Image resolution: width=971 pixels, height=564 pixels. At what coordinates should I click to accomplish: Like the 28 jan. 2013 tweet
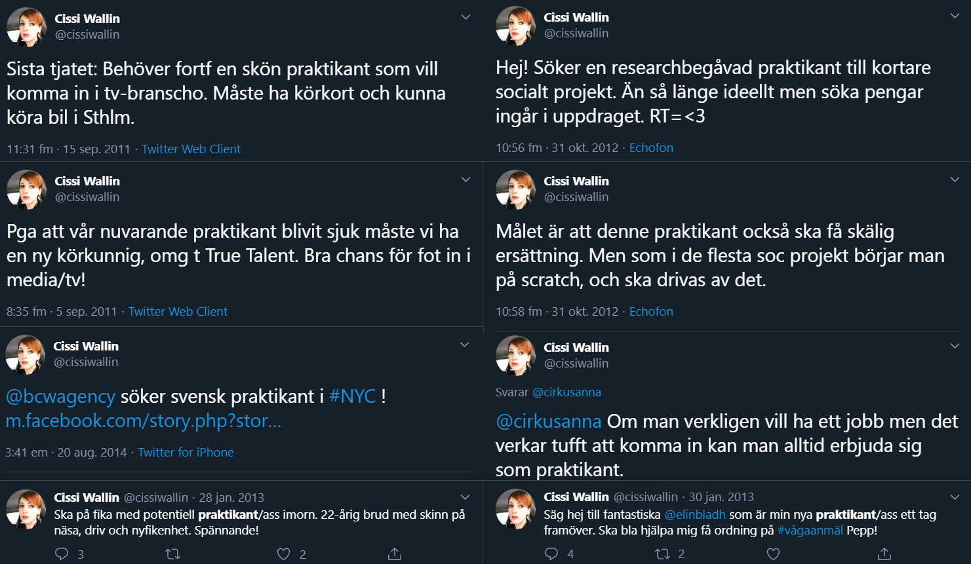(283, 554)
